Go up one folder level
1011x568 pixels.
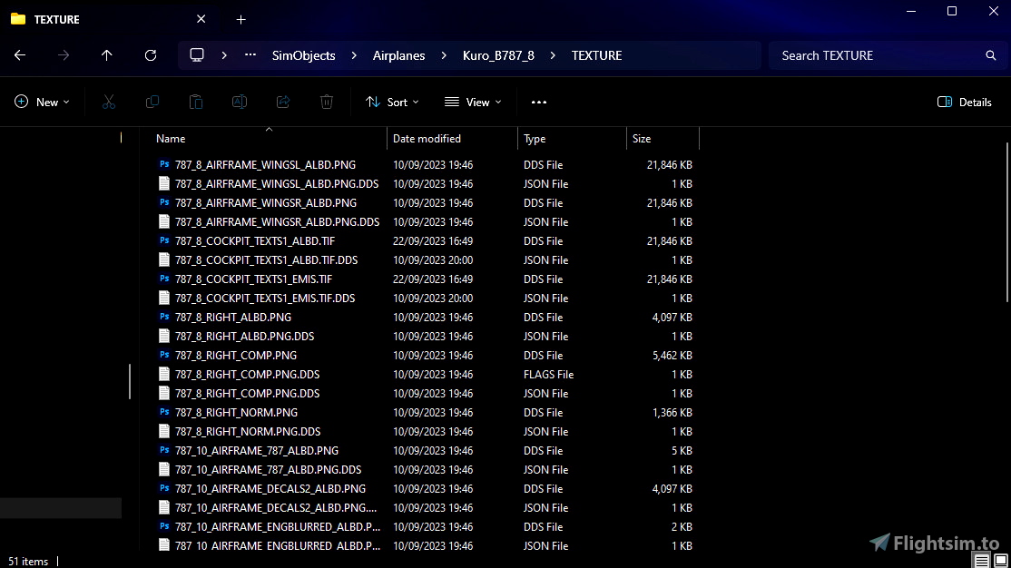point(107,55)
